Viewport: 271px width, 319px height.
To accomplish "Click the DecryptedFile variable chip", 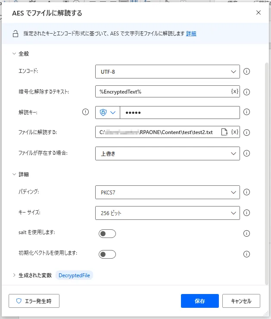I will click(x=74, y=275).
